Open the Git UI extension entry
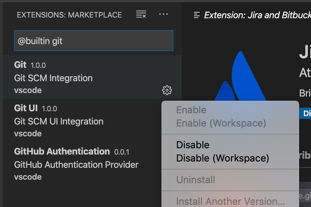This screenshot has width=311, height=207. coord(82,121)
